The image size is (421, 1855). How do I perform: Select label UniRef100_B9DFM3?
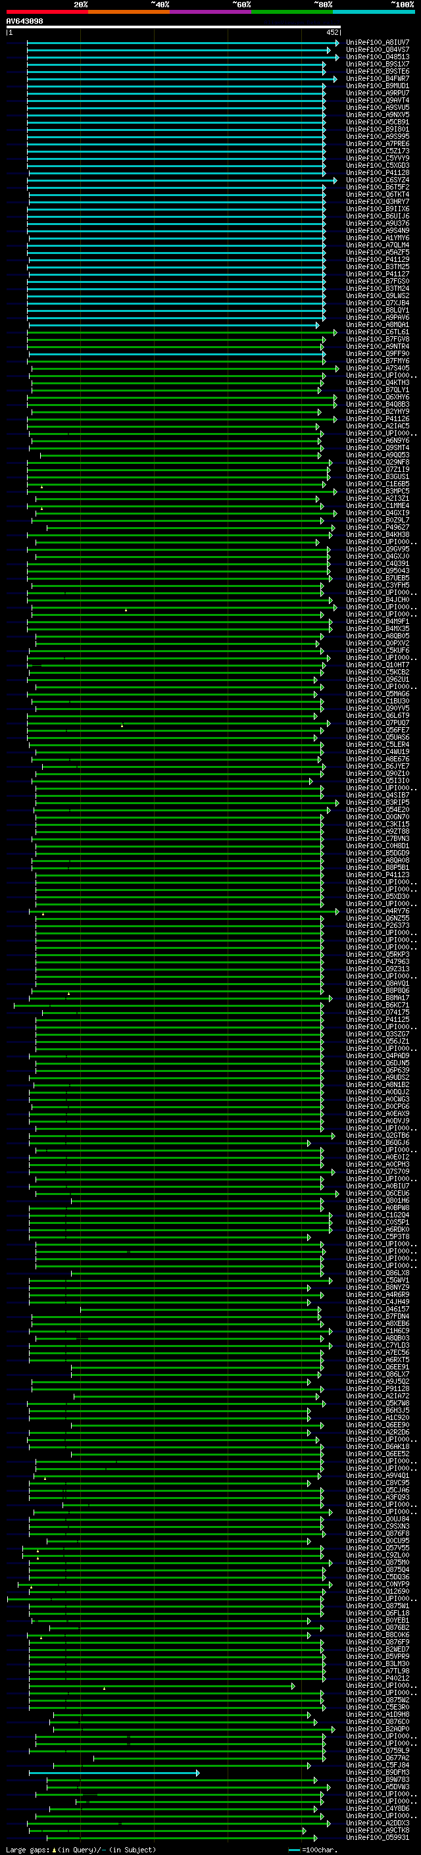tap(377, 1772)
